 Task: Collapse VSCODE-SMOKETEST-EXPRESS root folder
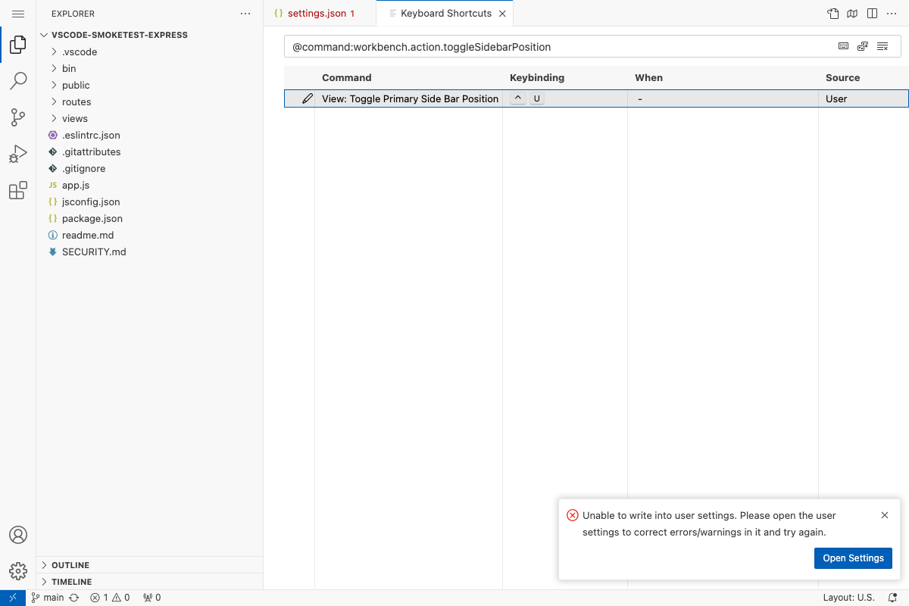149,35
